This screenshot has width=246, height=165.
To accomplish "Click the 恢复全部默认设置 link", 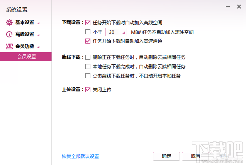I will [x=80, y=156].
